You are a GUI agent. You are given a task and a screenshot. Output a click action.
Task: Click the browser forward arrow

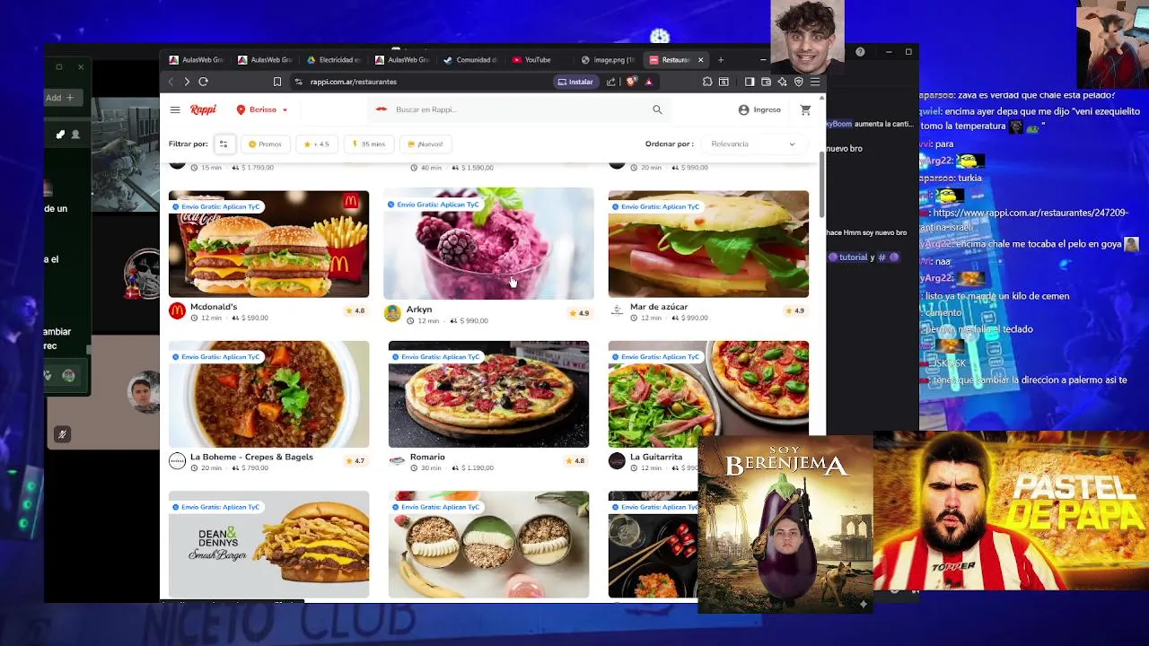pyautogui.click(x=187, y=82)
